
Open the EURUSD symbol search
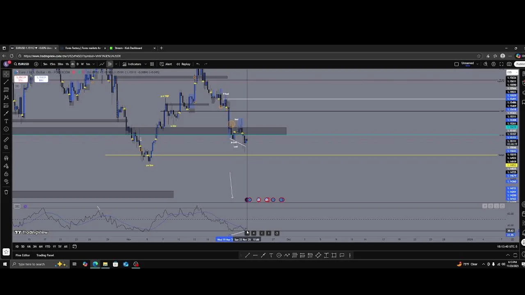click(x=21, y=64)
